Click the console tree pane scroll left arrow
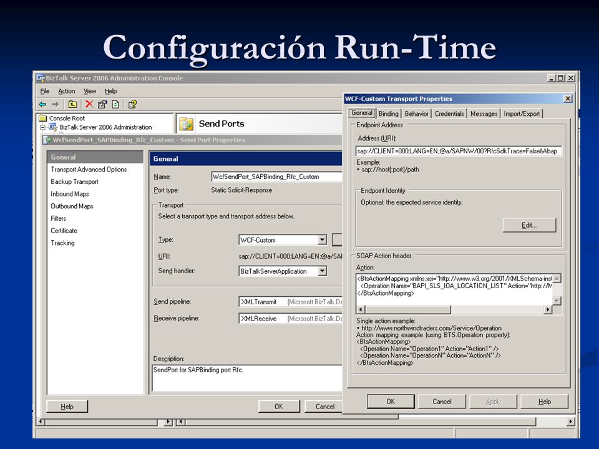The width and height of the screenshot is (599, 449). [41, 422]
